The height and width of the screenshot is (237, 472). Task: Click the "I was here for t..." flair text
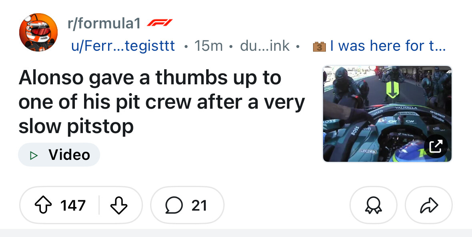(388, 46)
